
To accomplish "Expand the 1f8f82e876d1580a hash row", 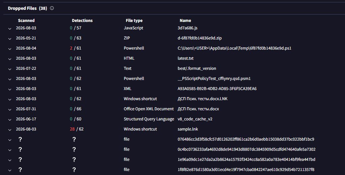I will point(10,170).
